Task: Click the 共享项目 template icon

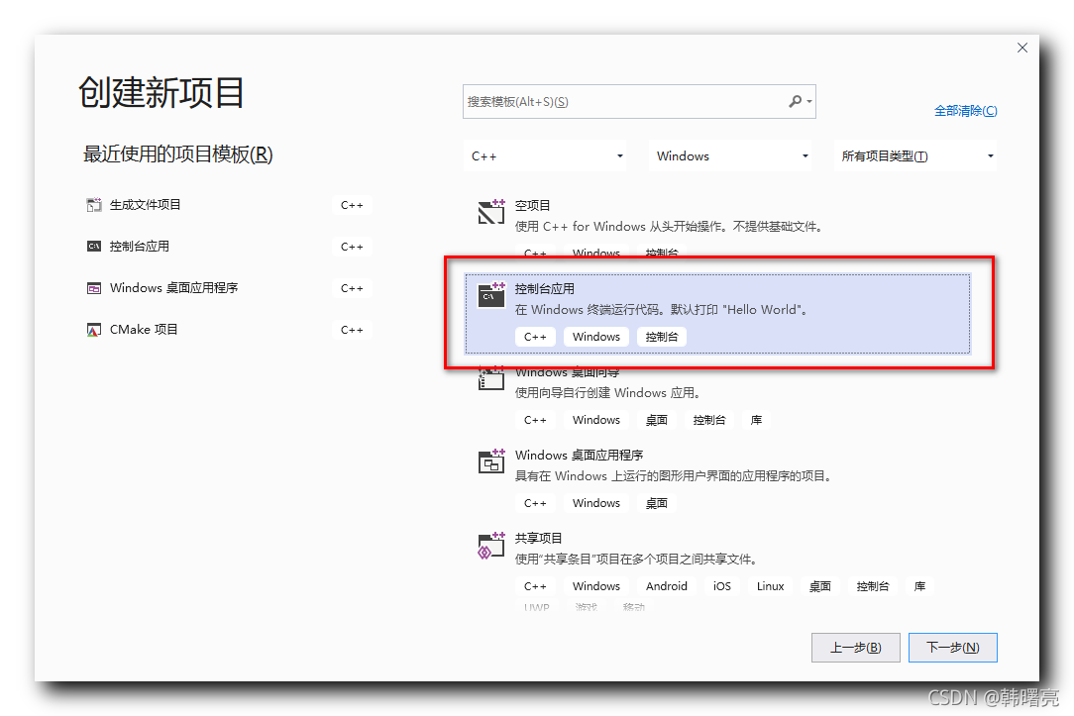Action: (491, 544)
